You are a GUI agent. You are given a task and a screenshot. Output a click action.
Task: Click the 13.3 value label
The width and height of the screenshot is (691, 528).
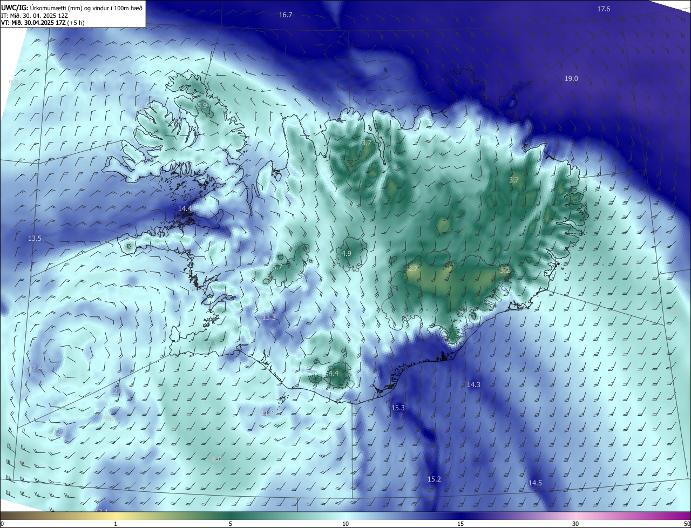(269, 317)
